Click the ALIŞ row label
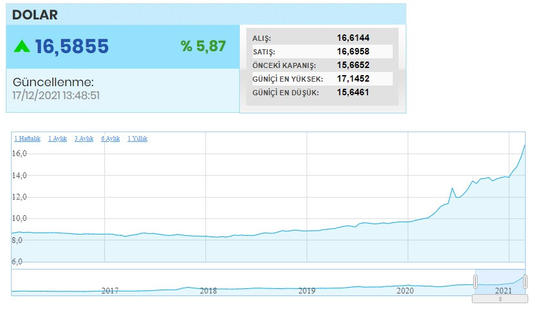 click(x=261, y=38)
